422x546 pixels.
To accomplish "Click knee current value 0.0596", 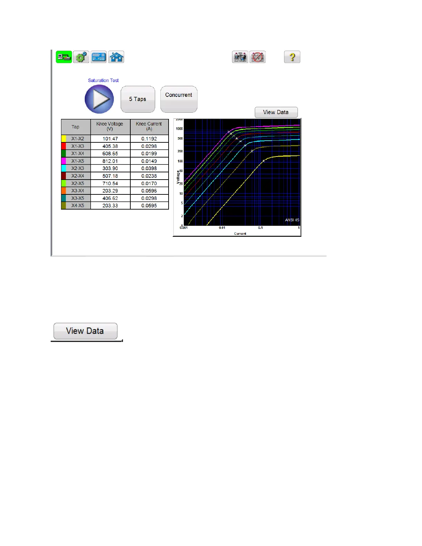I will coord(149,191).
